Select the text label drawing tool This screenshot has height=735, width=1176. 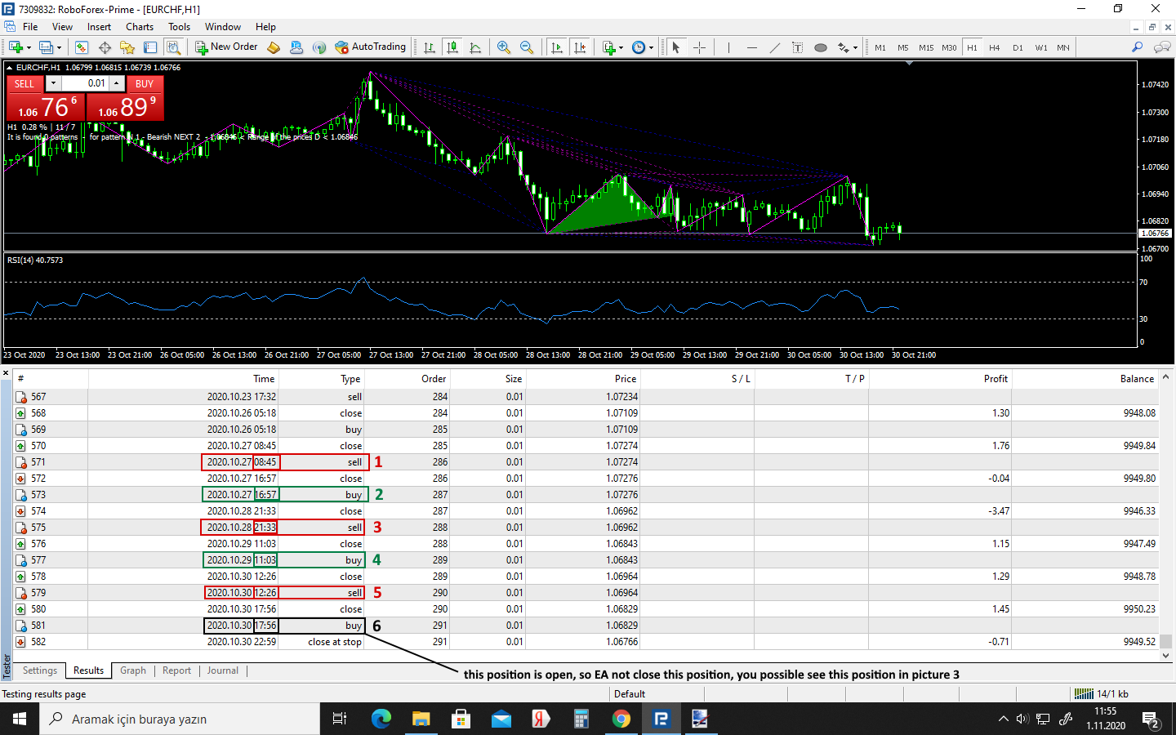tap(797, 47)
